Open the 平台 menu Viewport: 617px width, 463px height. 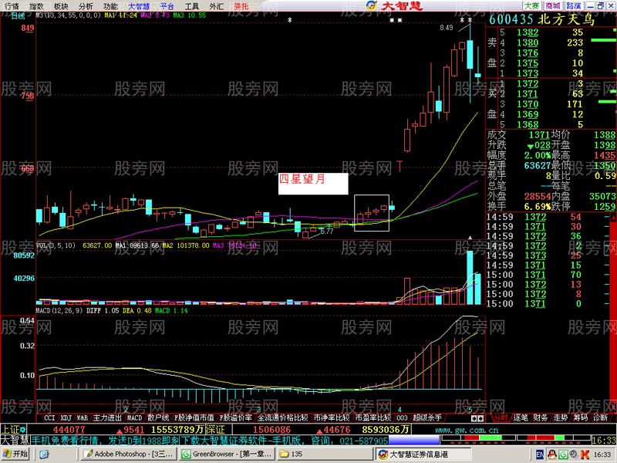point(167,6)
